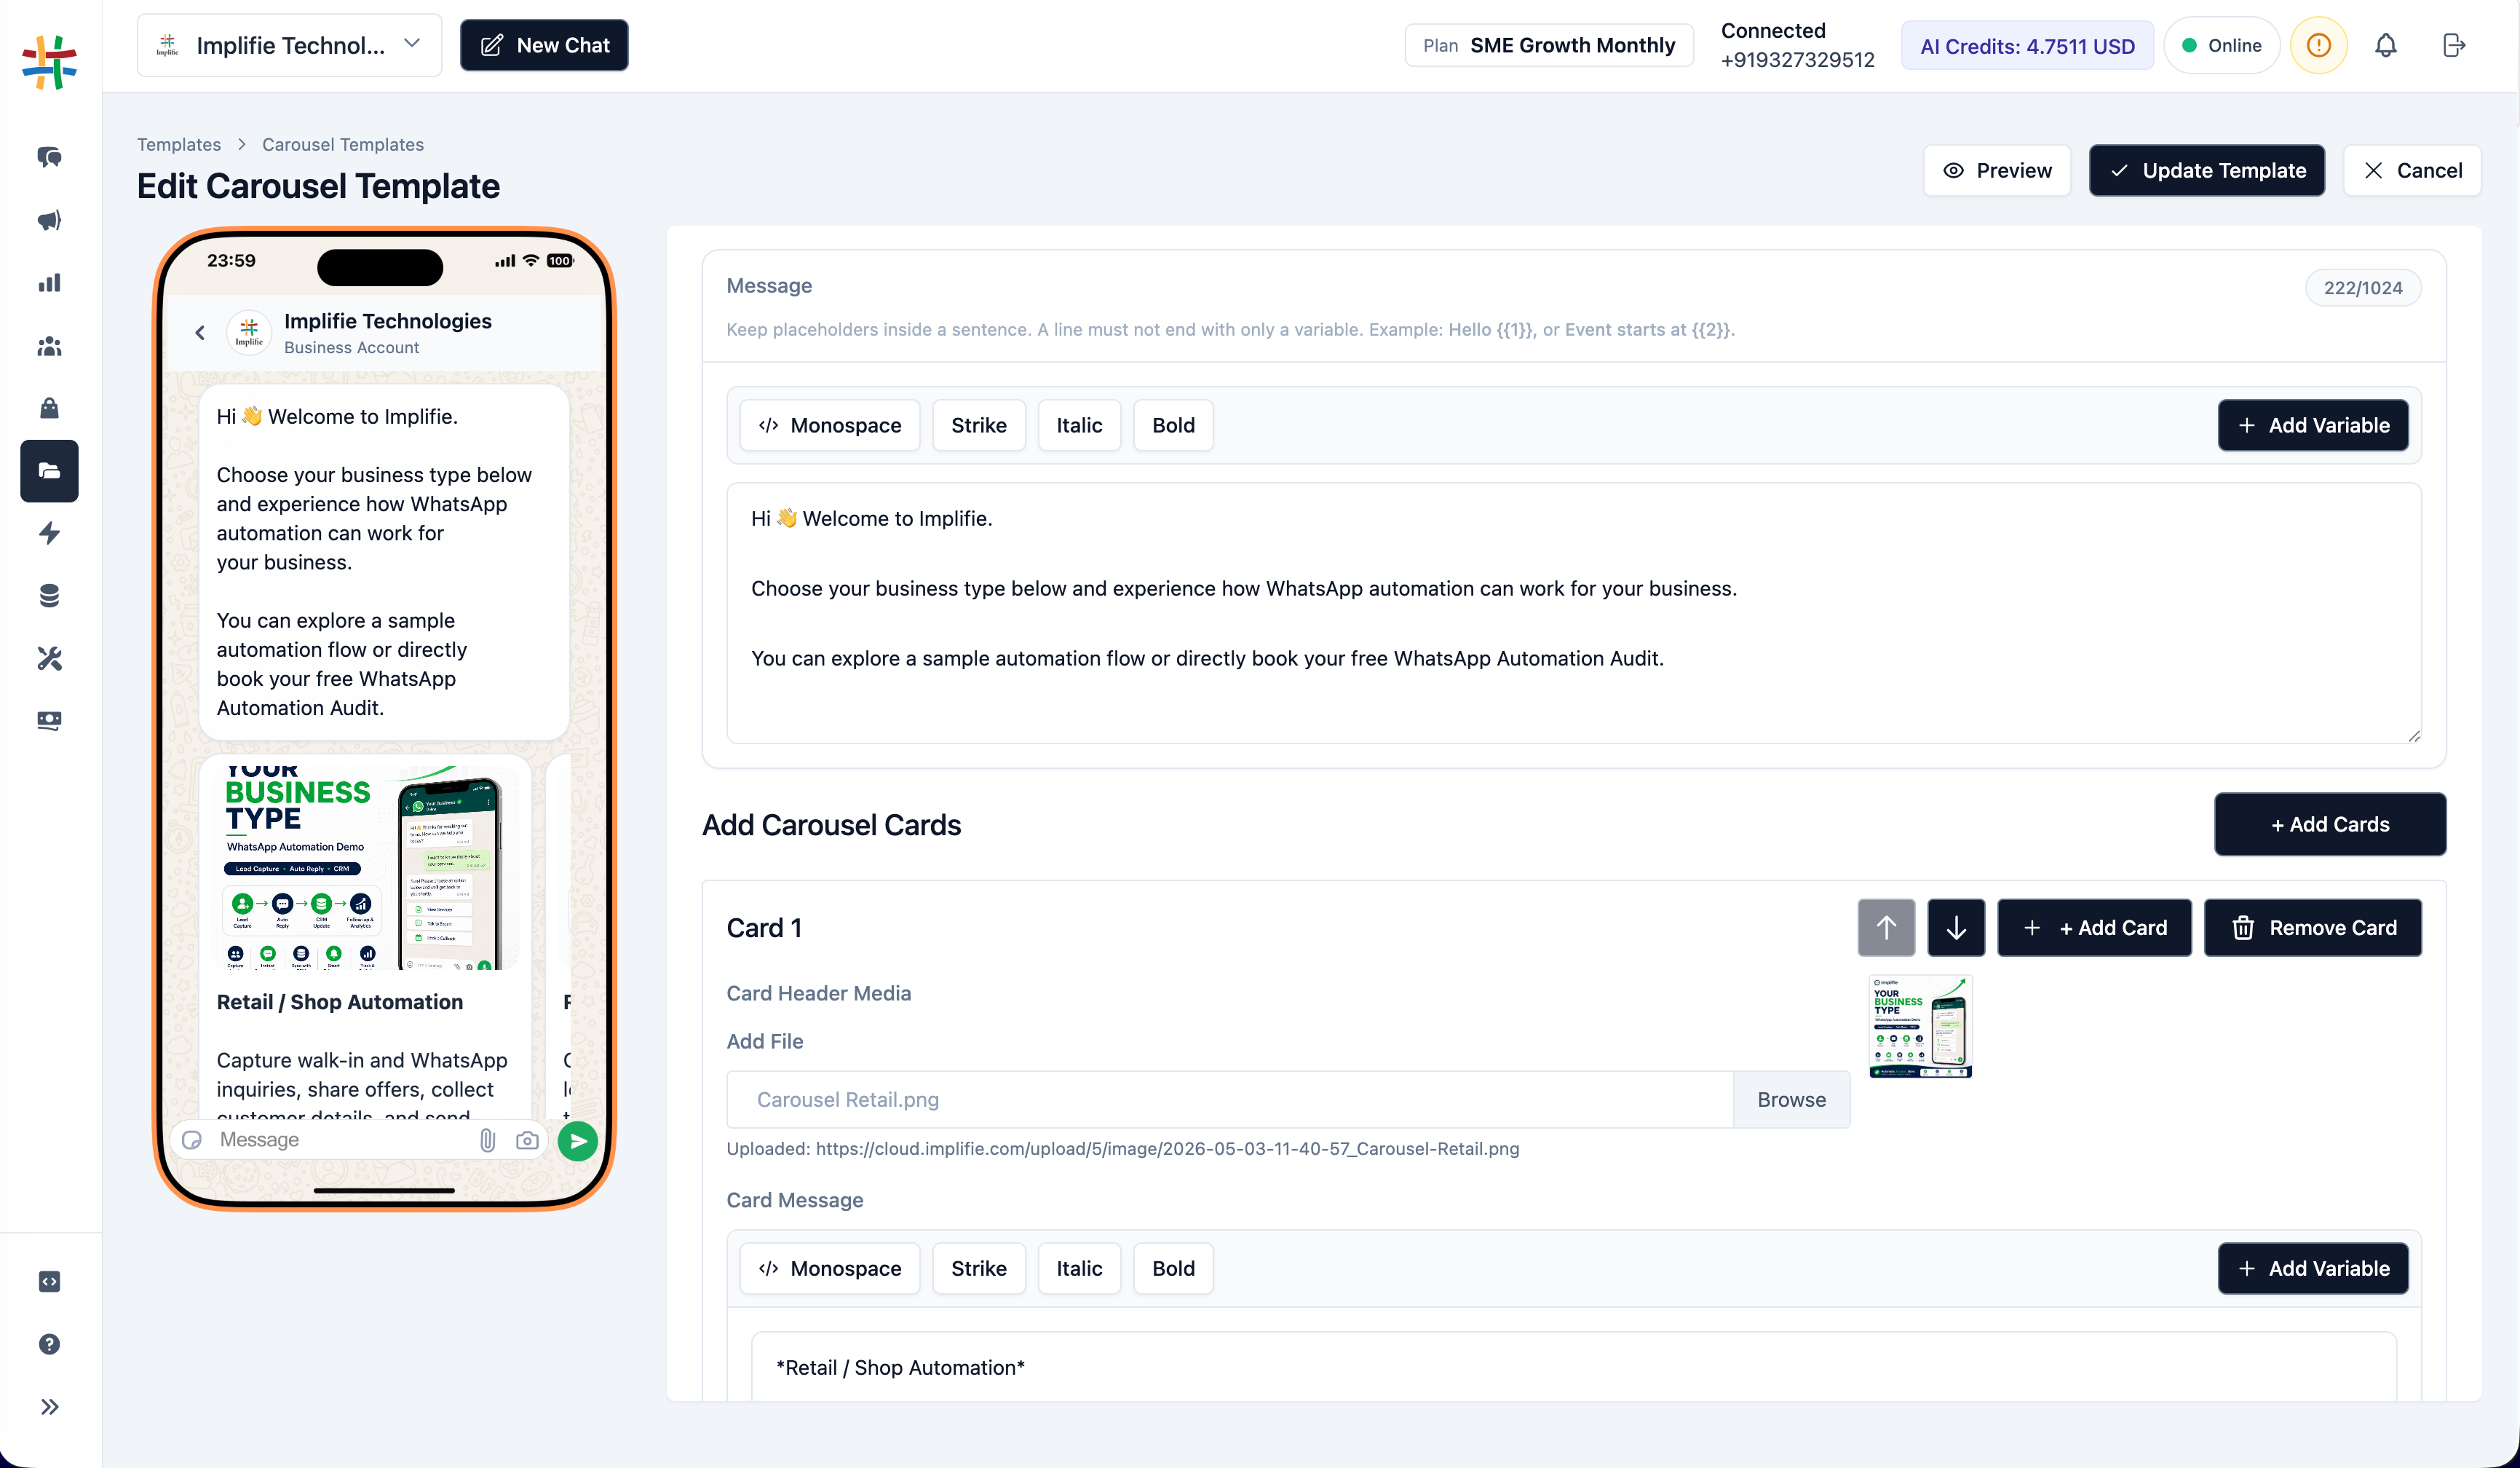Open the chats icon in the sidebar

pyautogui.click(x=49, y=157)
